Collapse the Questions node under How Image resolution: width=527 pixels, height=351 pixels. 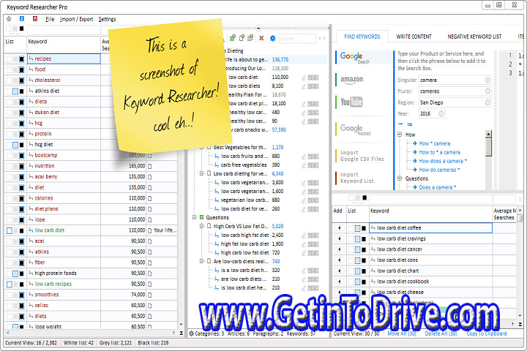(x=400, y=178)
